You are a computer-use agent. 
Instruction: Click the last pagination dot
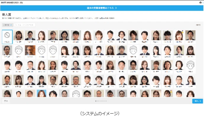tap(106, 101)
